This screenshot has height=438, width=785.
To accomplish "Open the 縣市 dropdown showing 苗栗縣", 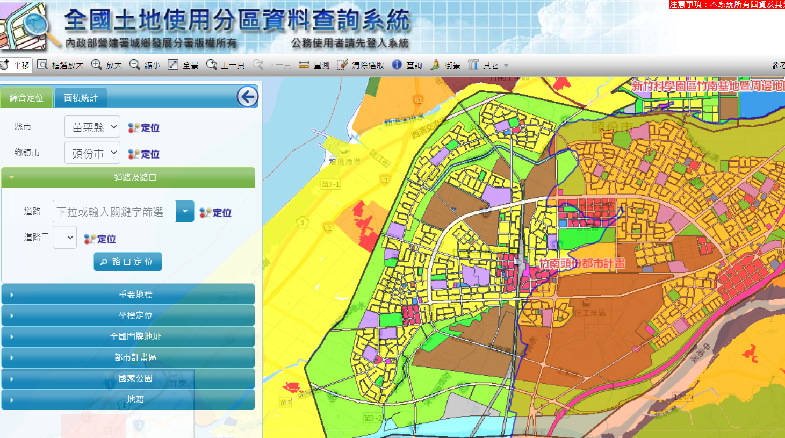I will pyautogui.click(x=92, y=127).
